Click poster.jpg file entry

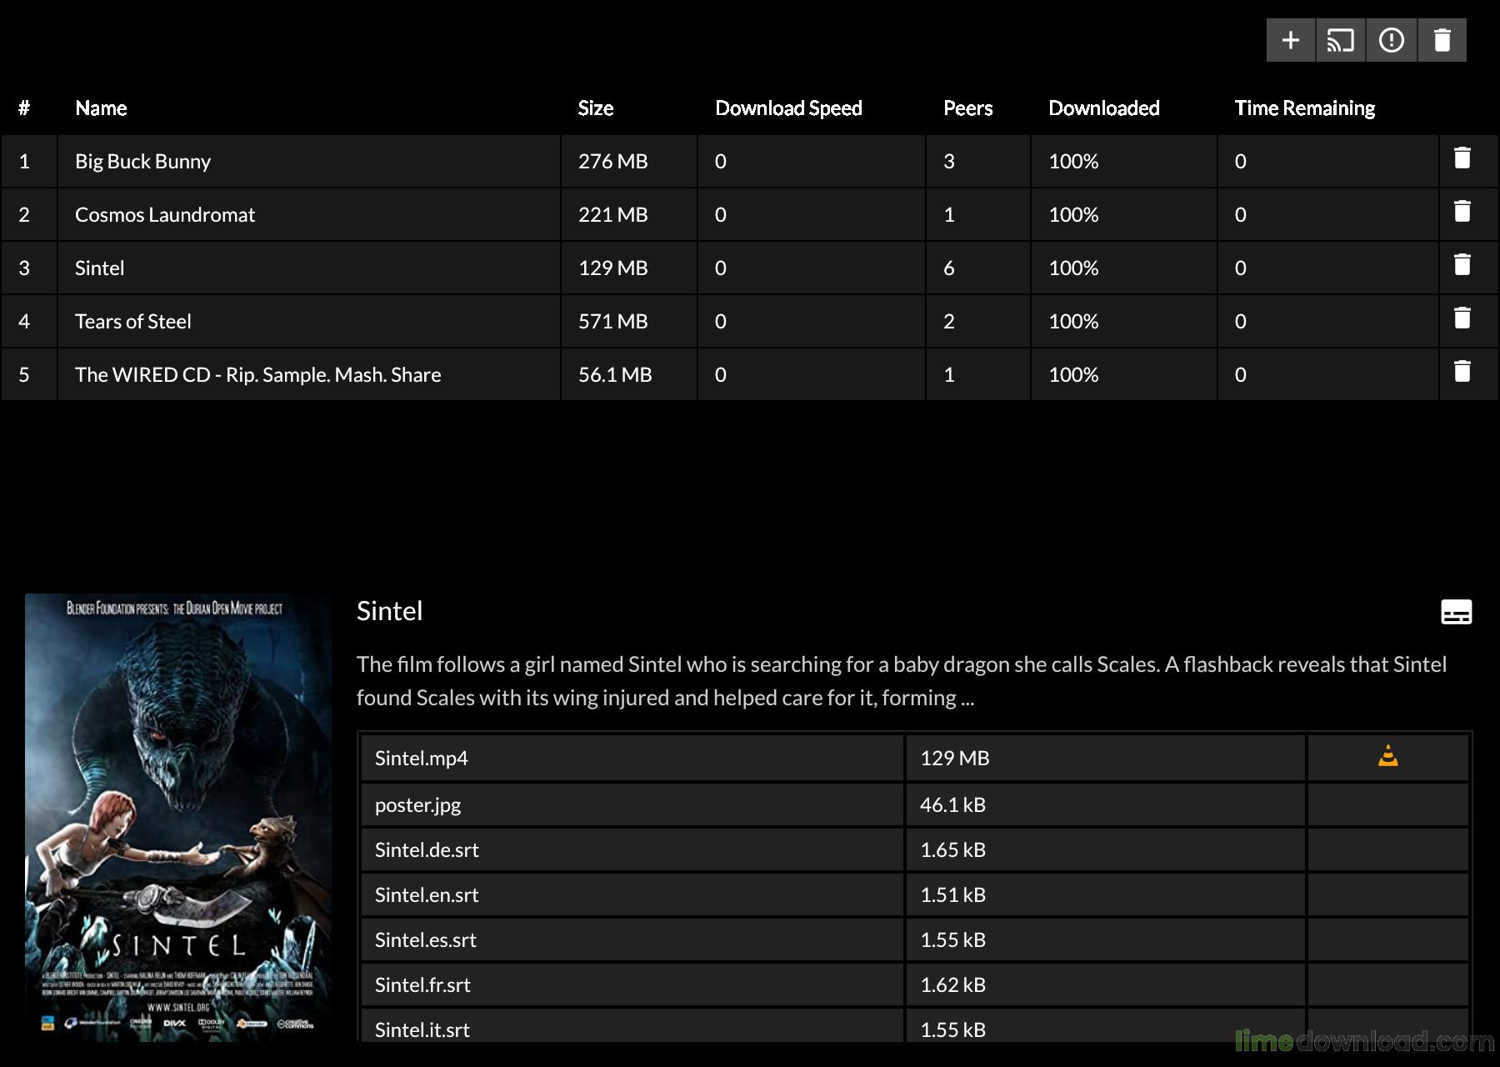pyautogui.click(x=417, y=805)
